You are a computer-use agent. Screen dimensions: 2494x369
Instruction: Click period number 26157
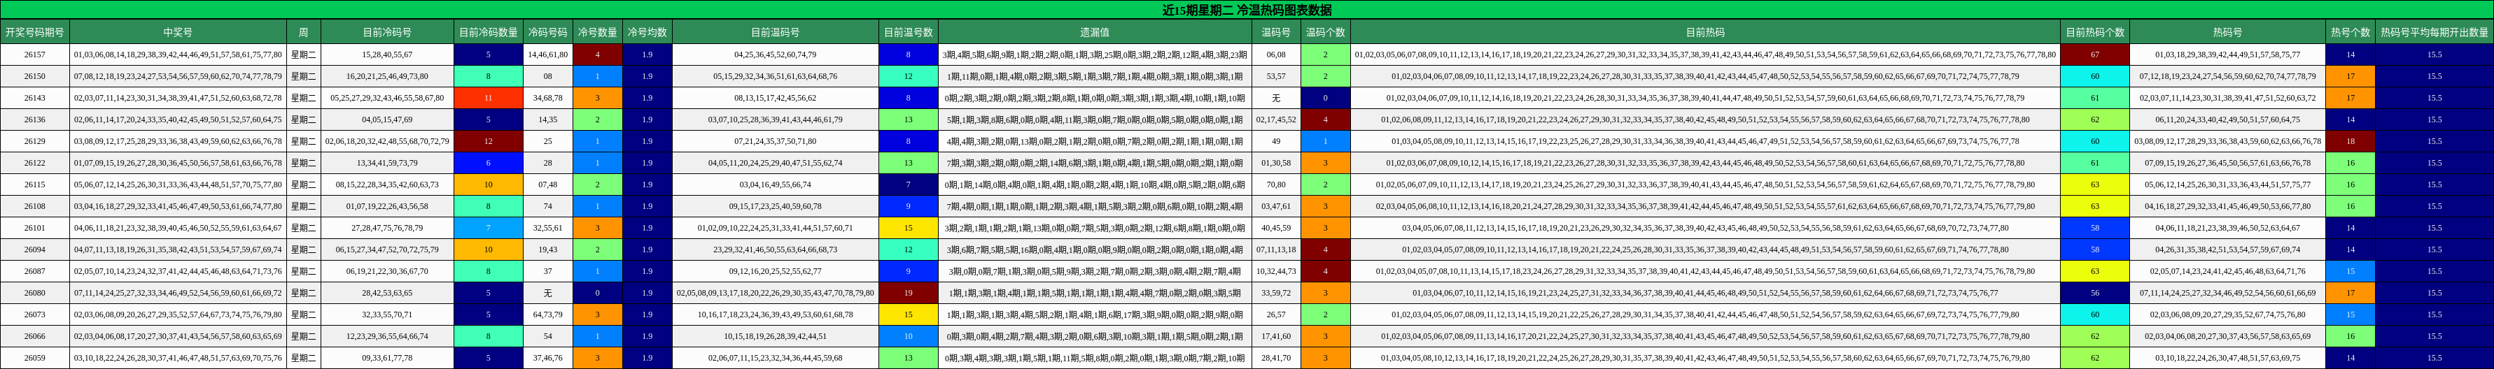(35, 55)
